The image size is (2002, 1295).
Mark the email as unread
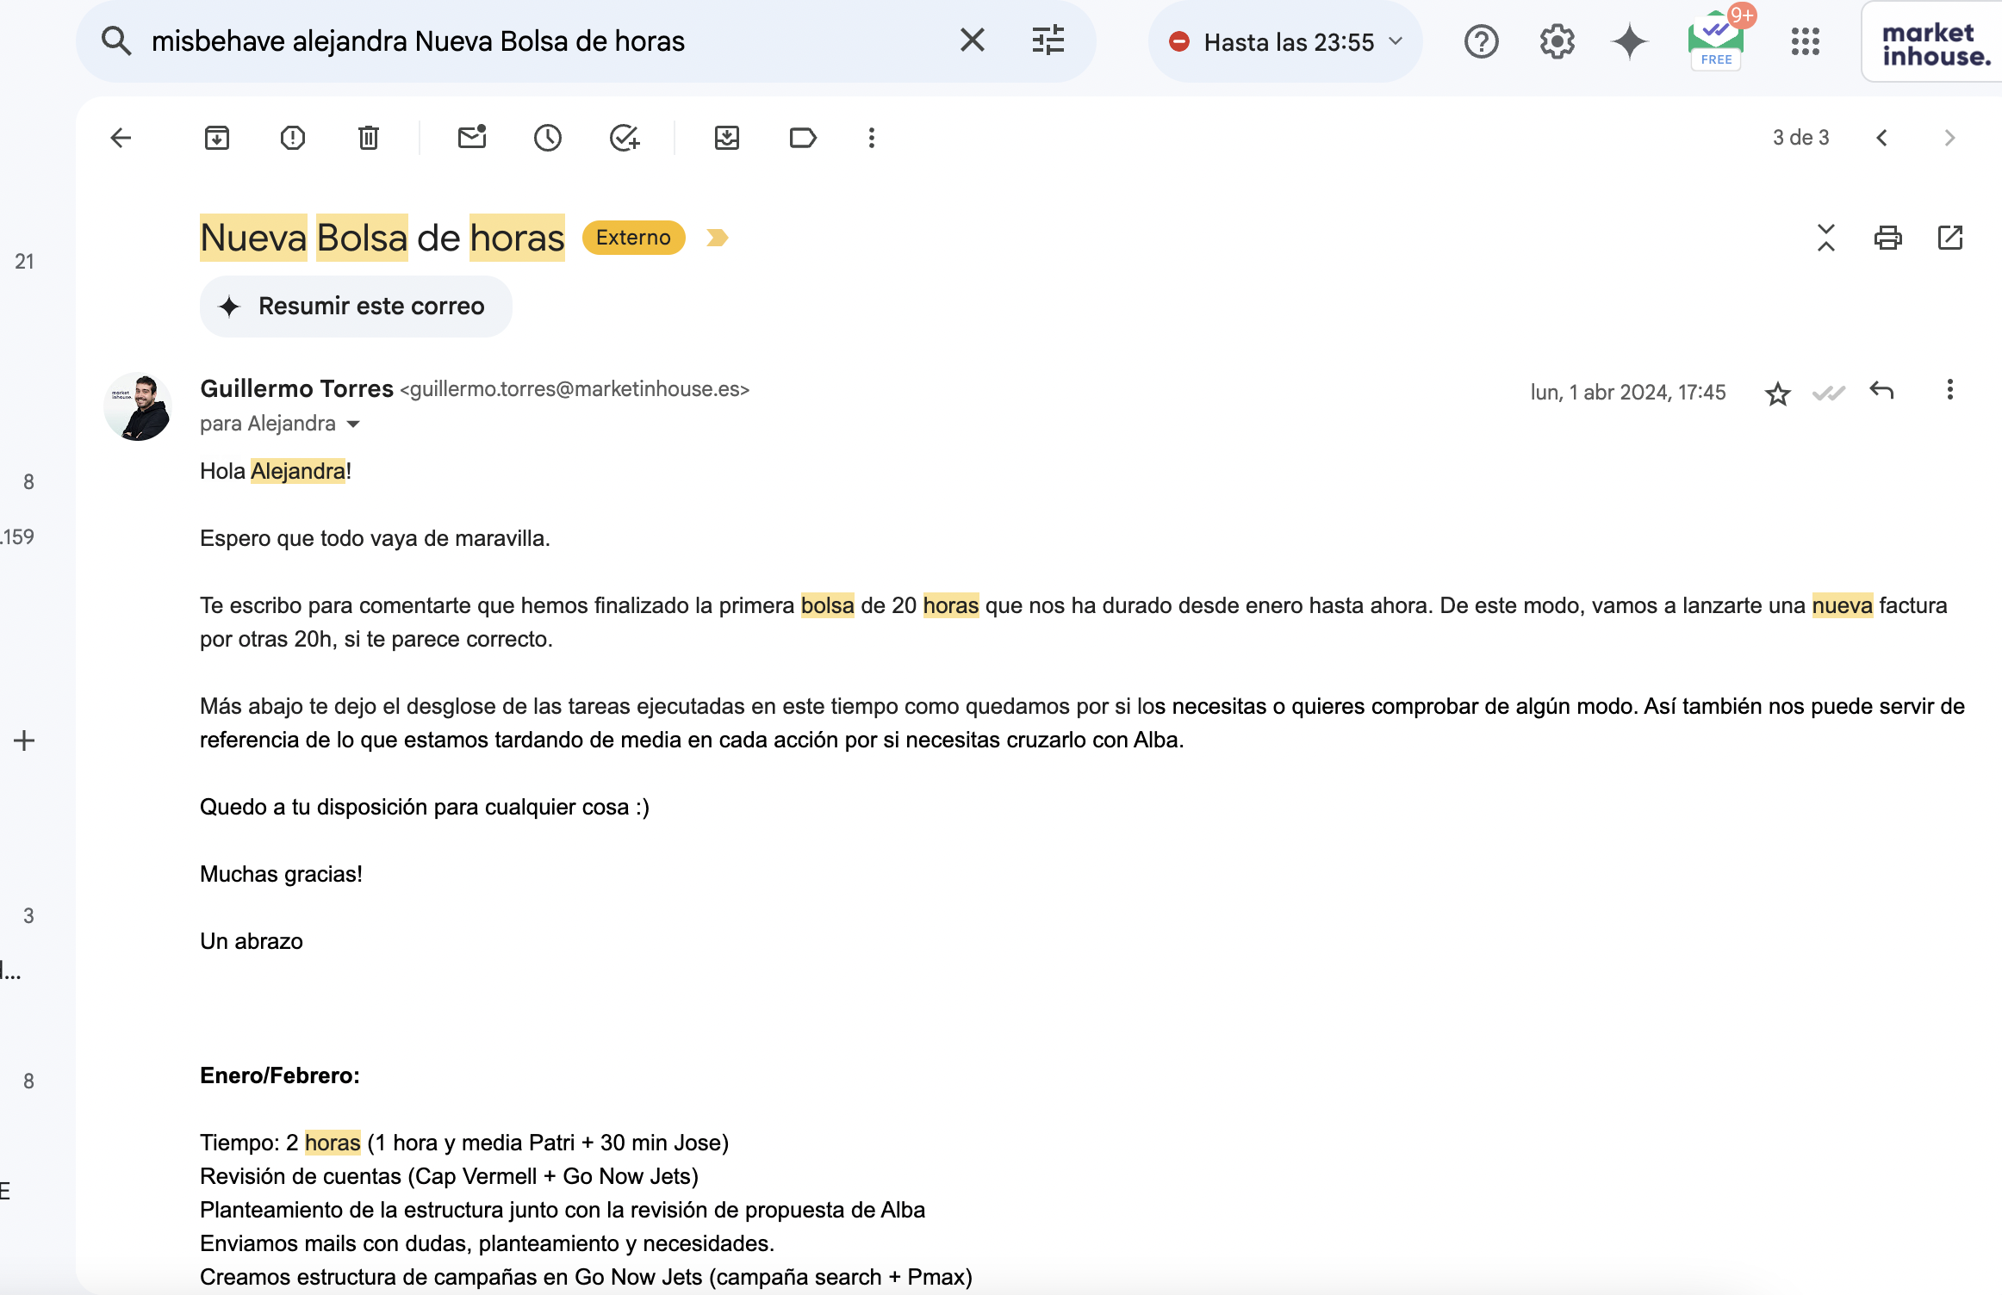[x=472, y=138]
